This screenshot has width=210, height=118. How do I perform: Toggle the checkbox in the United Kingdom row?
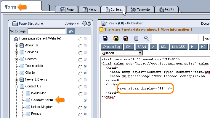click(x=85, y=107)
